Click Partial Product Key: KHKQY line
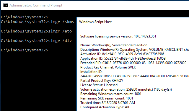Image resolution: width=189 pixels, height=111 pixels. (102, 81)
